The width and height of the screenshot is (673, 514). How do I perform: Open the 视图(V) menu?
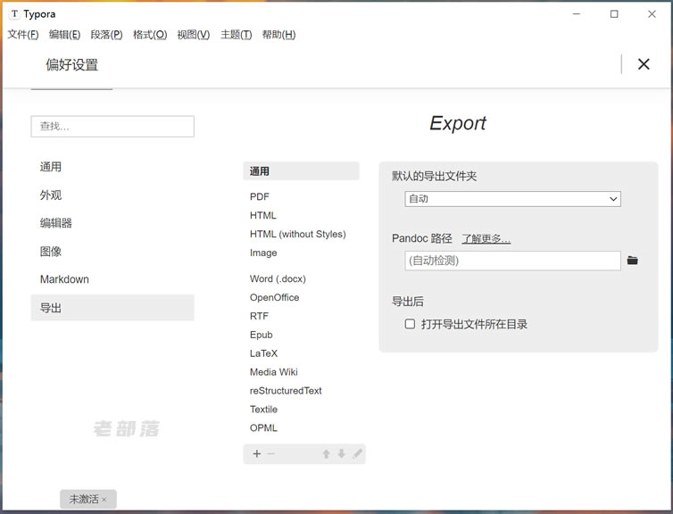pos(194,35)
